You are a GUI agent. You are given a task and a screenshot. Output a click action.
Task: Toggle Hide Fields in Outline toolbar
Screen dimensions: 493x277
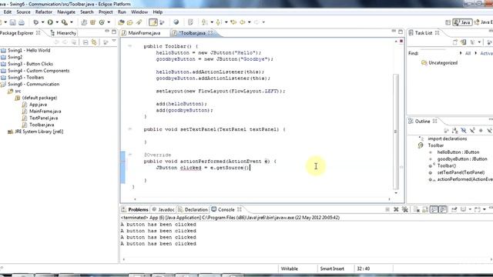tap(464, 130)
